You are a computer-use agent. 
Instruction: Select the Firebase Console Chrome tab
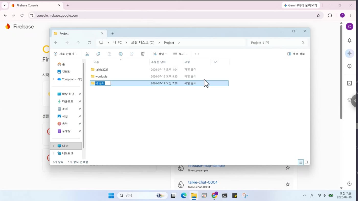36,5
